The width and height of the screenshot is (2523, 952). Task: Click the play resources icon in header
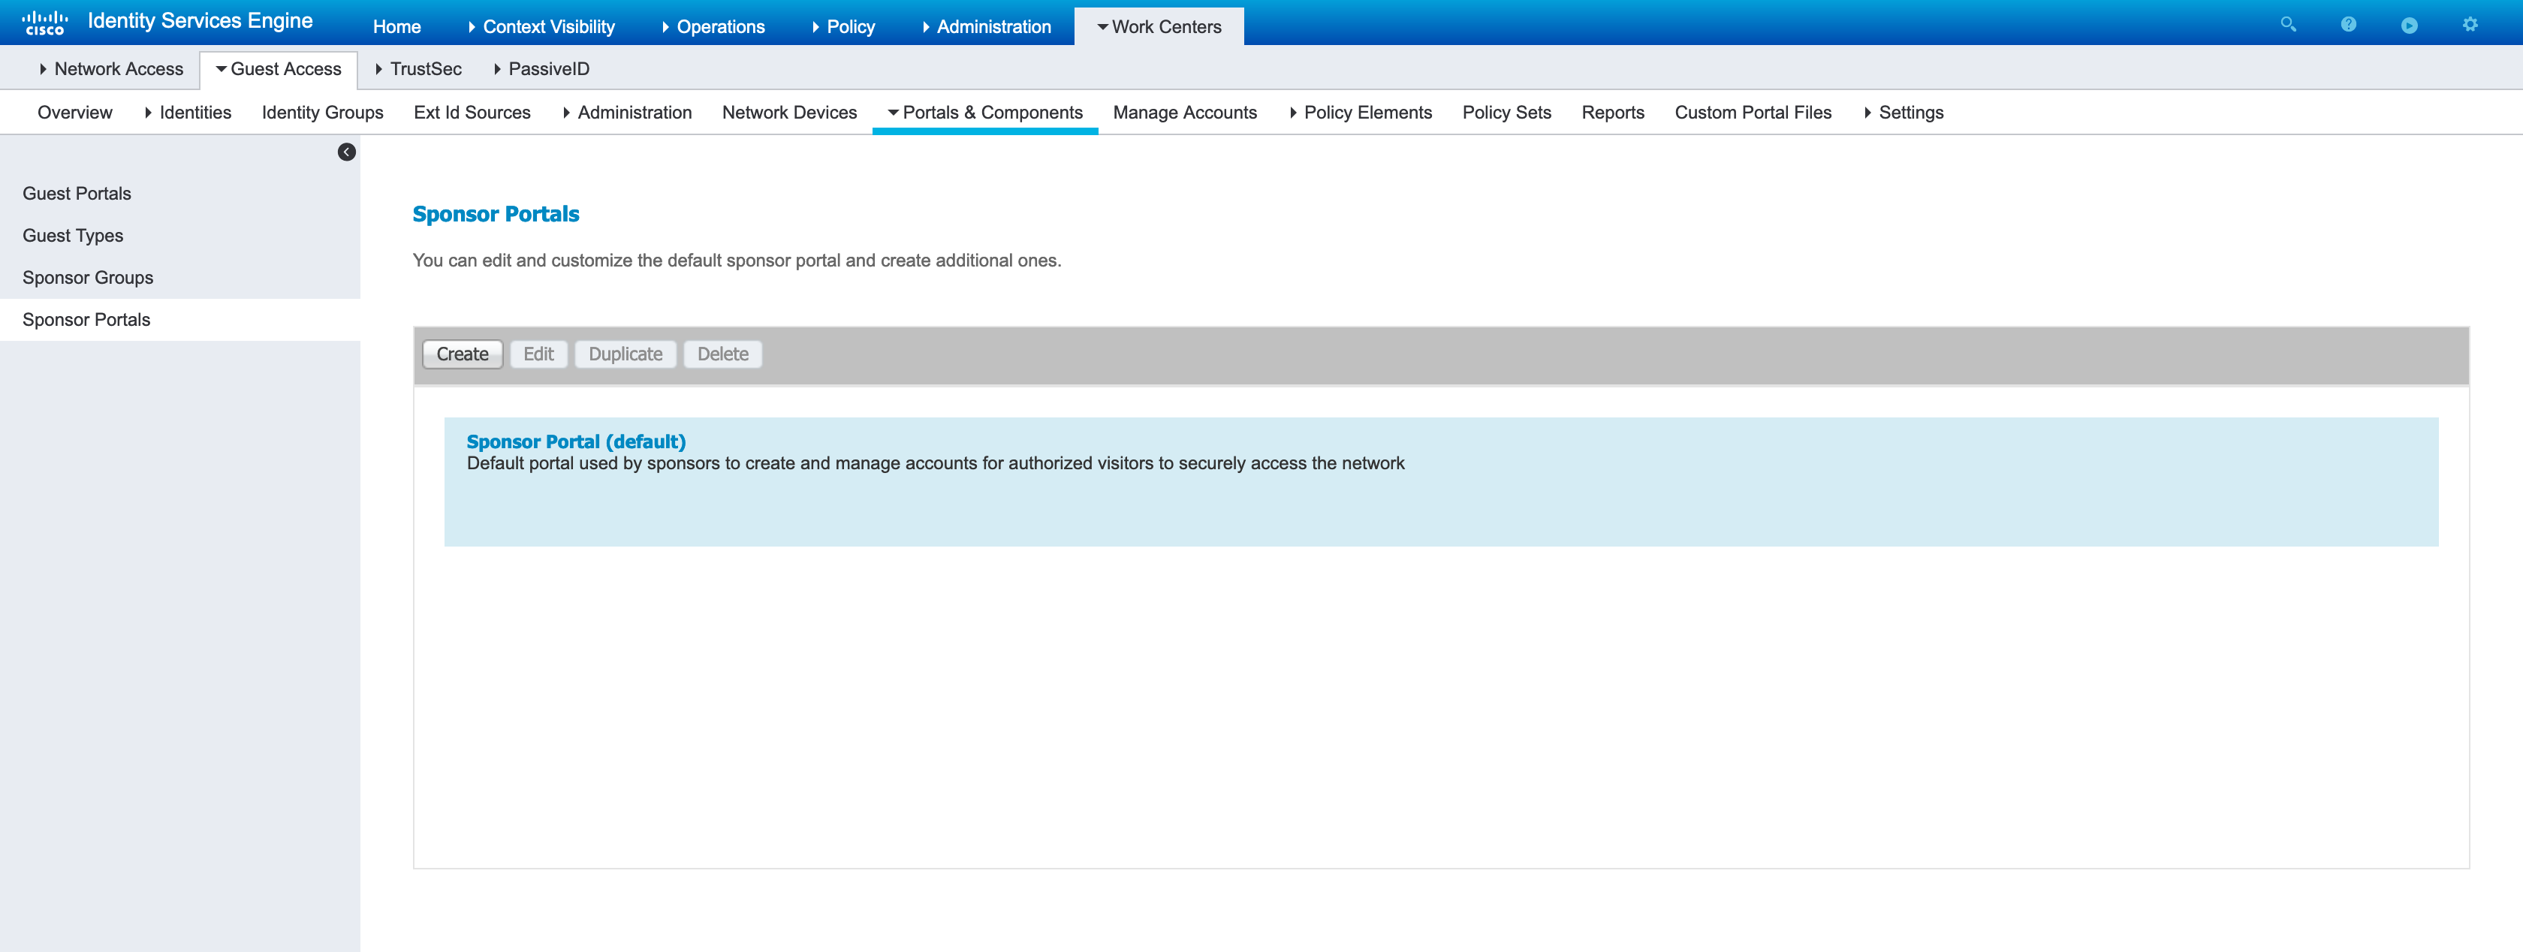pos(2410,25)
